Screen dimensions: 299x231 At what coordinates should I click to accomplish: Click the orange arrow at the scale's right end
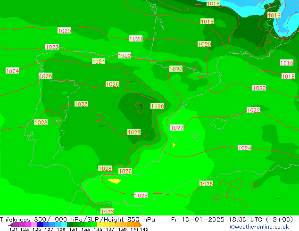click(141, 224)
